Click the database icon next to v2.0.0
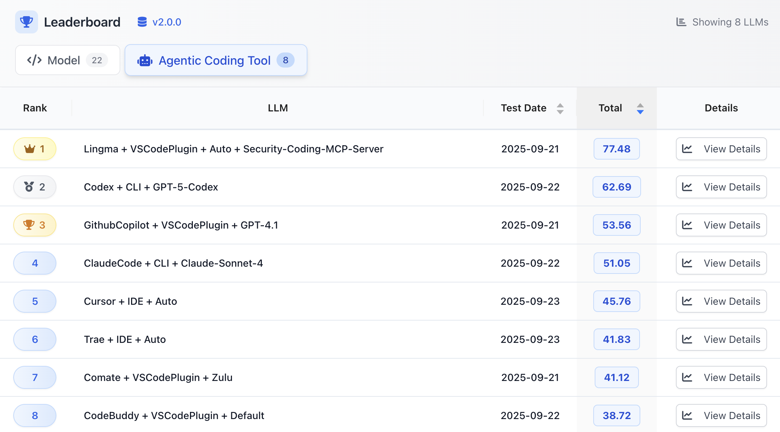 point(142,22)
